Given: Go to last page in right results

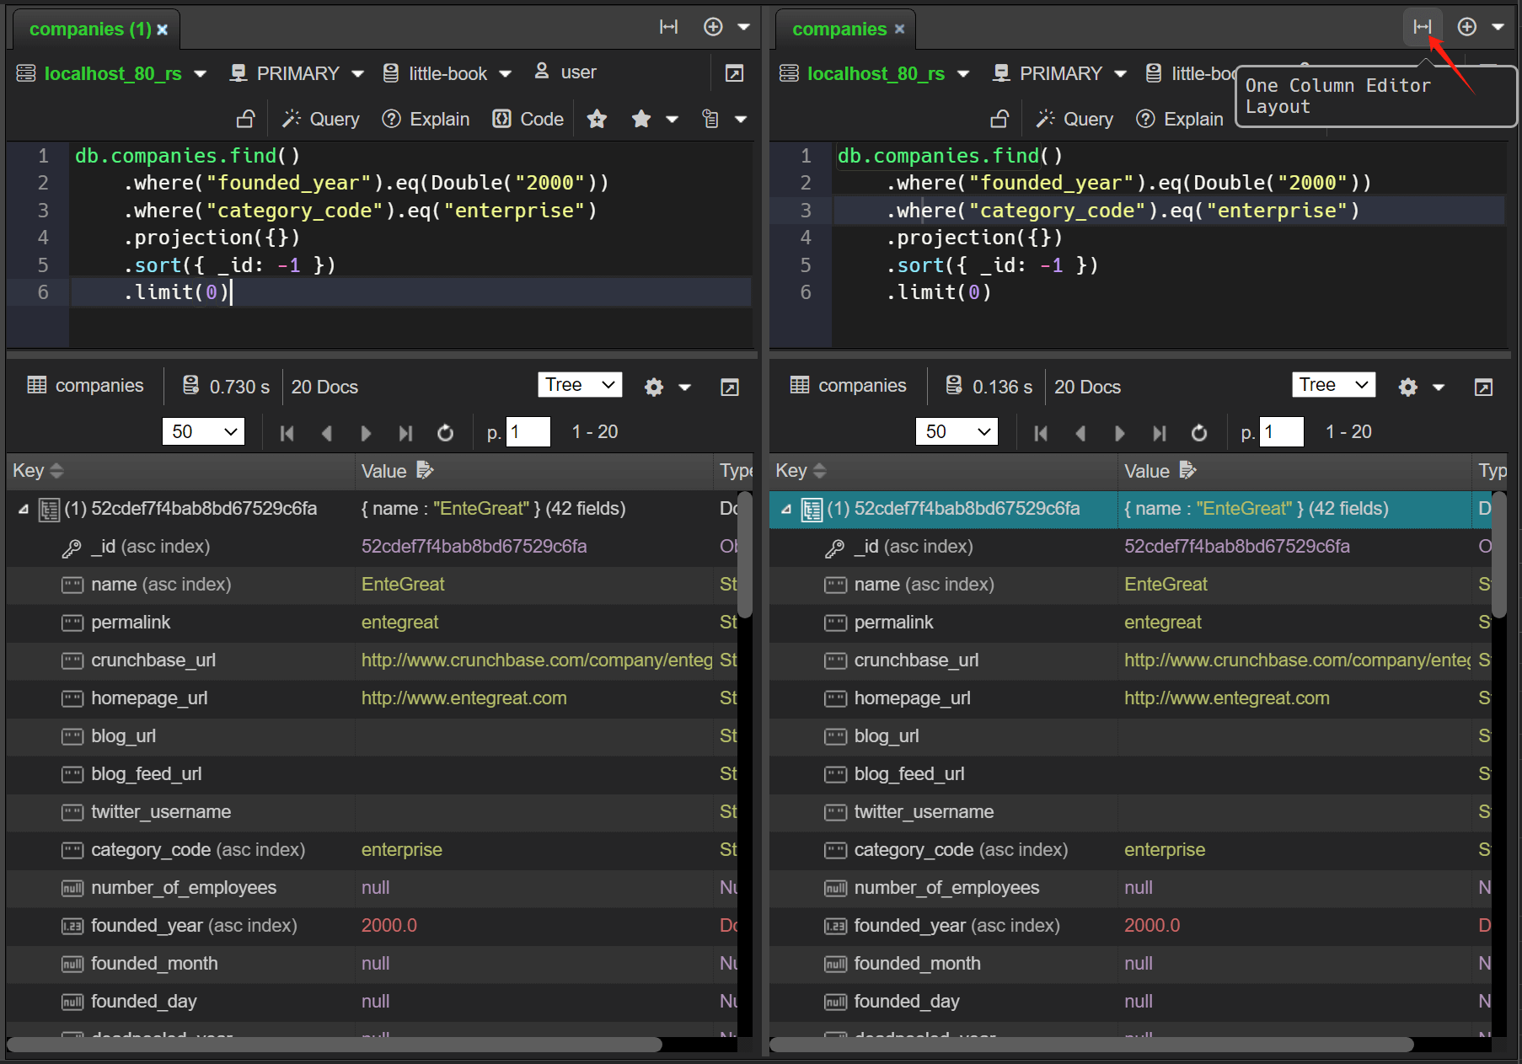Looking at the screenshot, I should pos(1159,433).
